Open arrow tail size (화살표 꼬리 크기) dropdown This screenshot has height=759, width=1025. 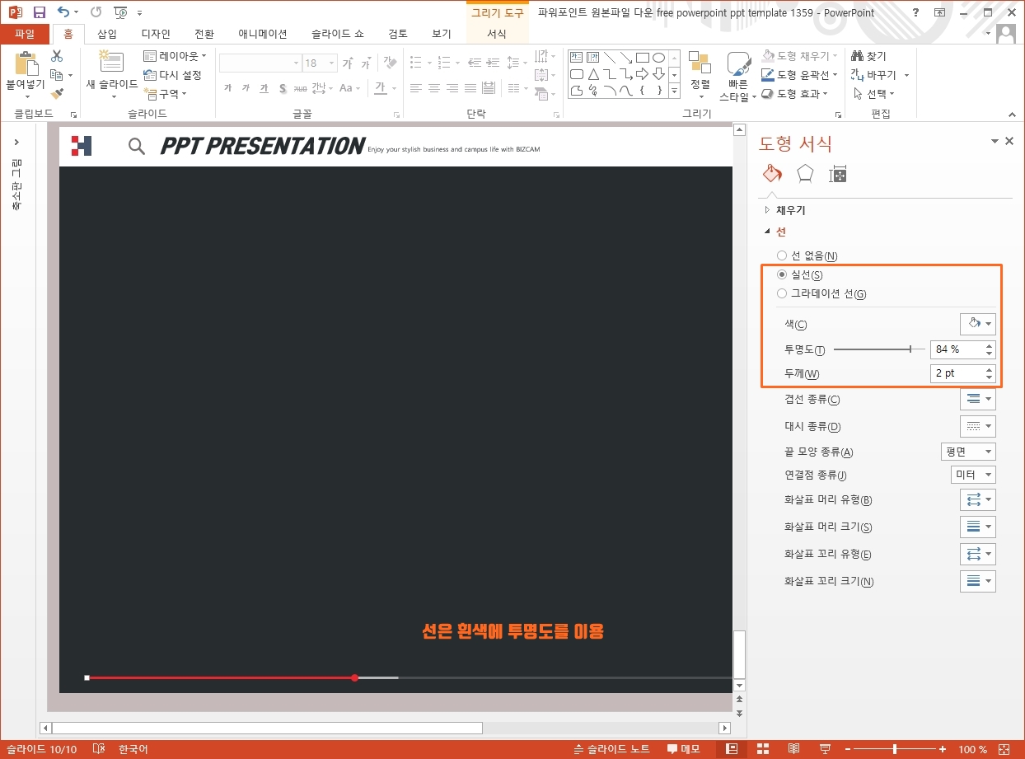[978, 581]
